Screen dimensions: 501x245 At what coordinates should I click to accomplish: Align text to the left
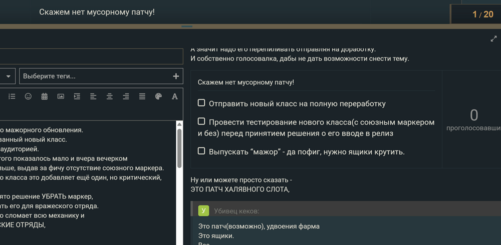click(93, 96)
